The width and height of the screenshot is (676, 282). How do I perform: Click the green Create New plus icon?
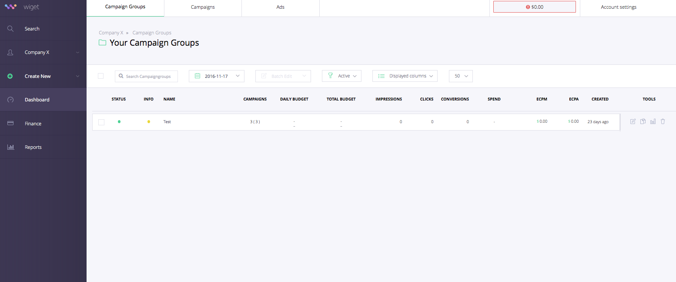(x=10, y=76)
